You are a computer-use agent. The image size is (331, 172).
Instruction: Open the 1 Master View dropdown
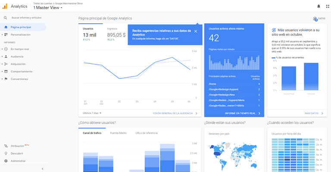48,8
